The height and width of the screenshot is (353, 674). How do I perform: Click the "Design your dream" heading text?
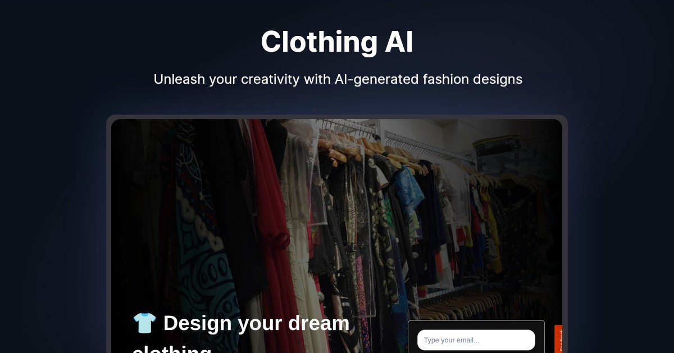pyautogui.click(x=257, y=323)
